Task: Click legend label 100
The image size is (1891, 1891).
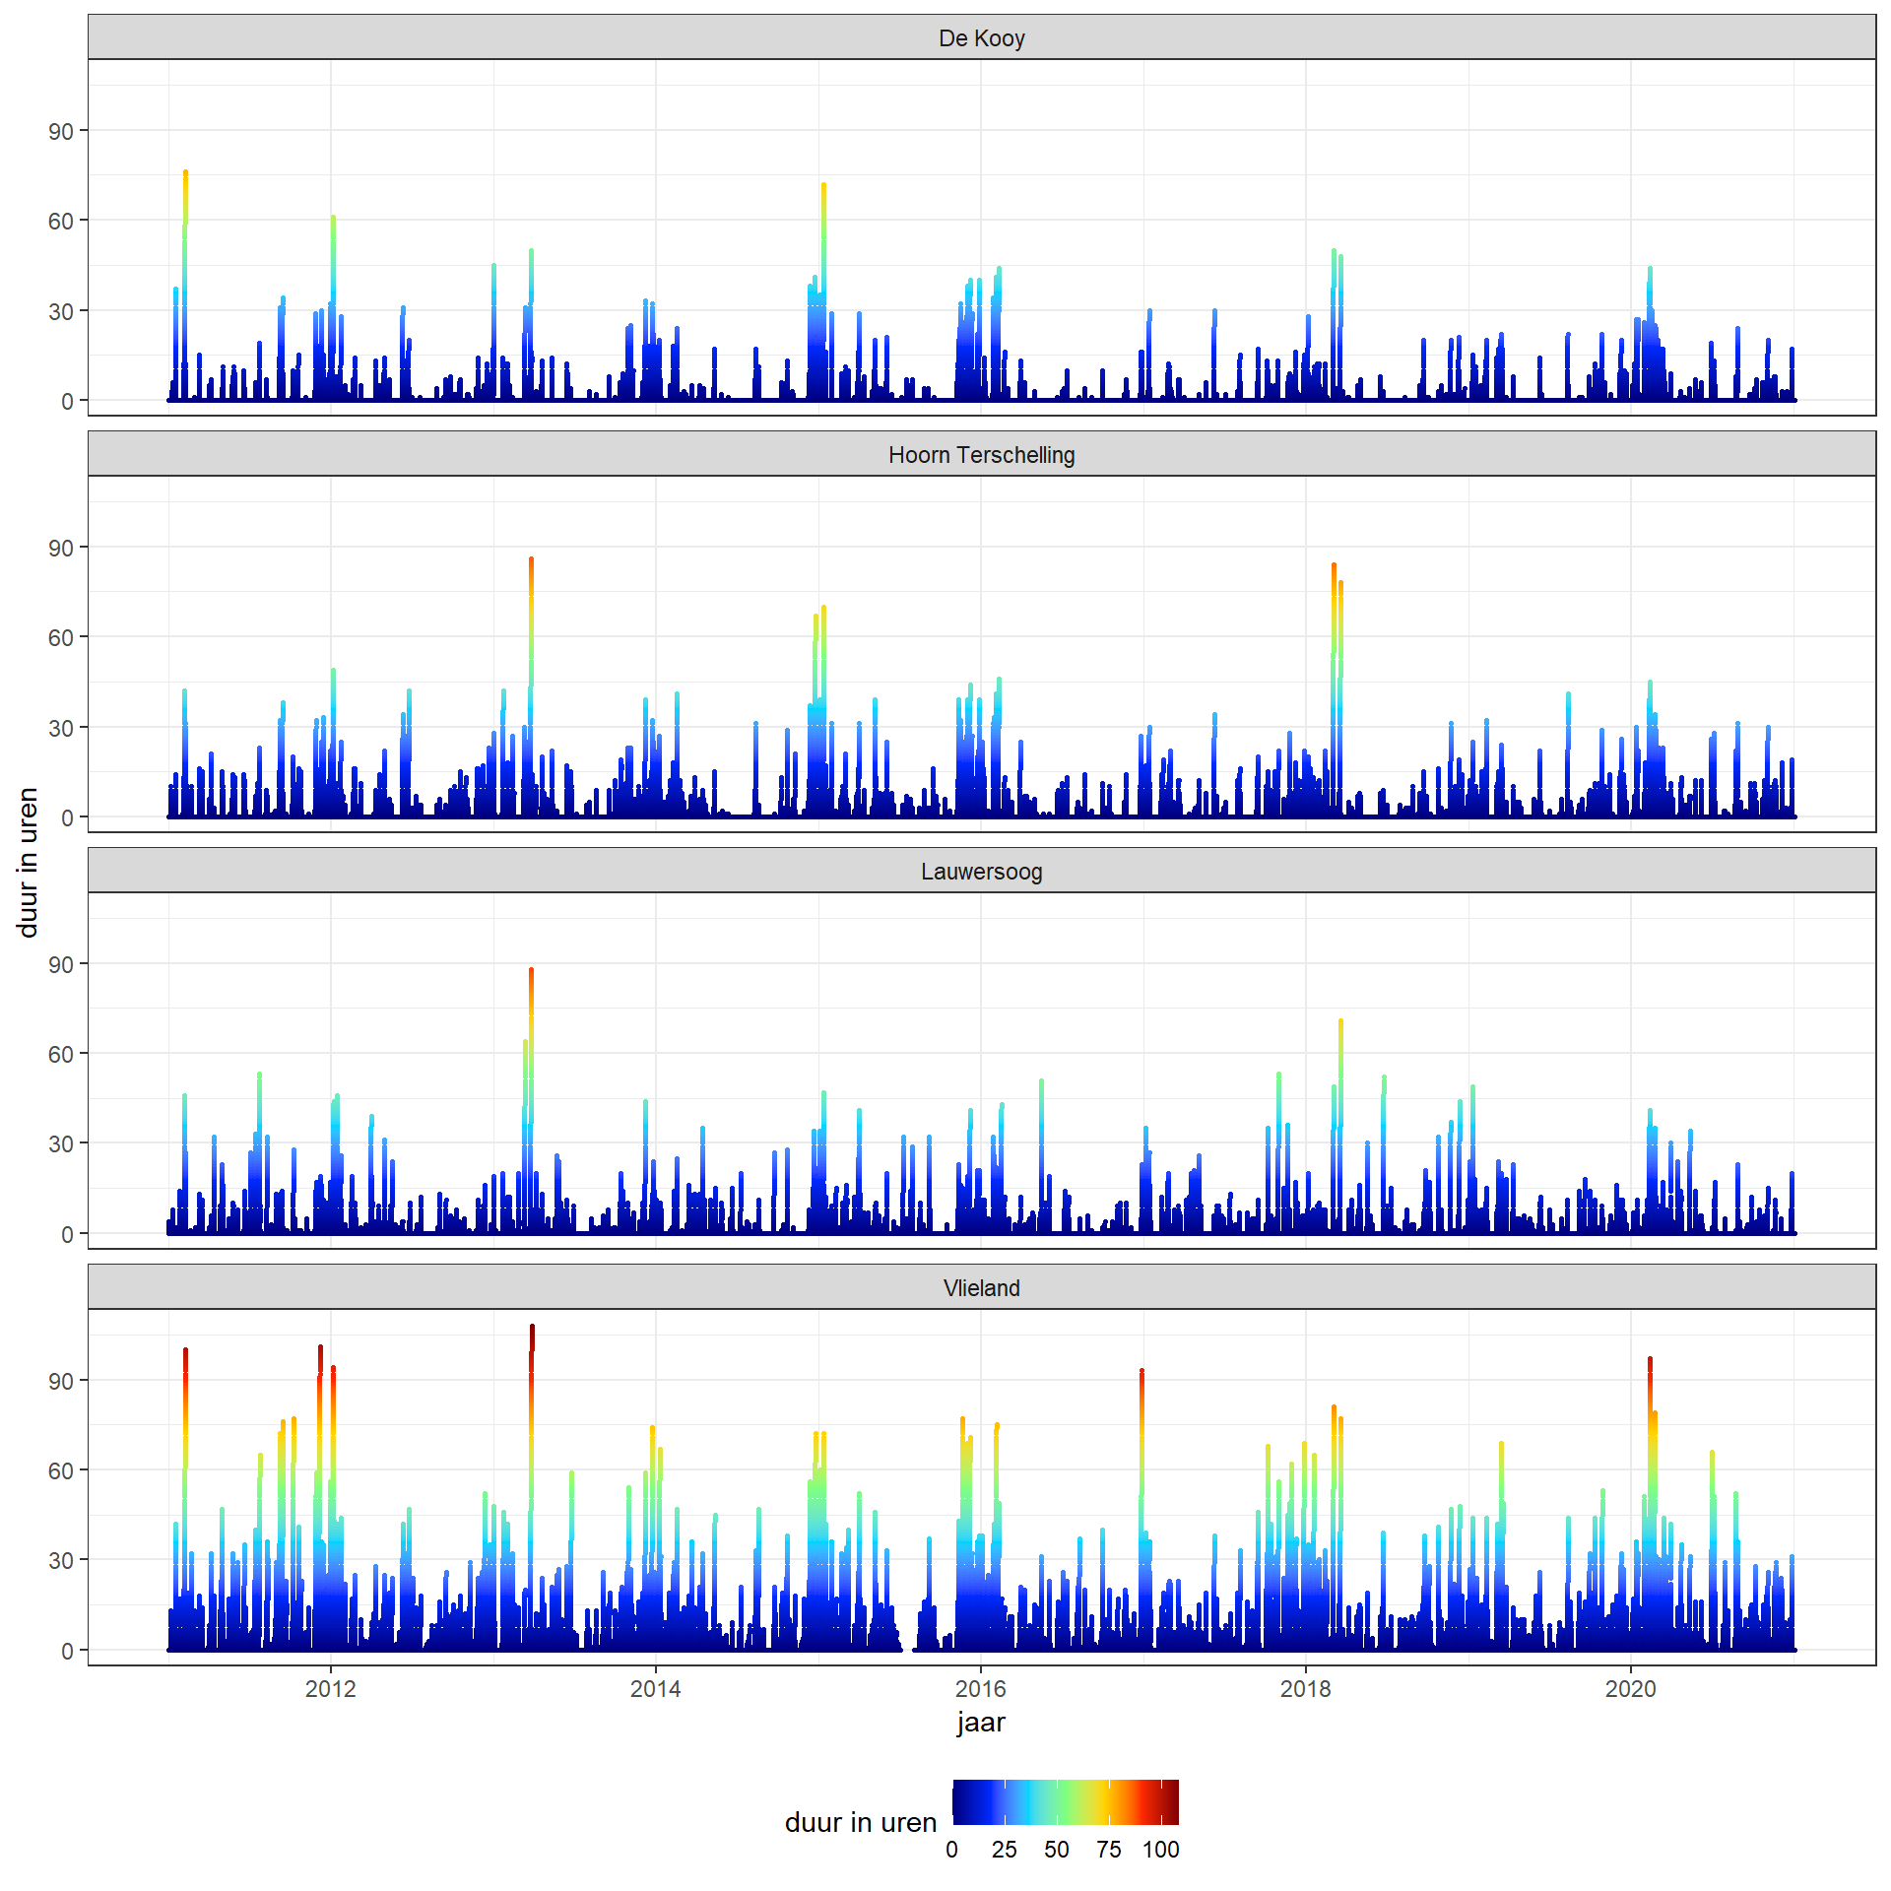Action: click(x=1160, y=1850)
